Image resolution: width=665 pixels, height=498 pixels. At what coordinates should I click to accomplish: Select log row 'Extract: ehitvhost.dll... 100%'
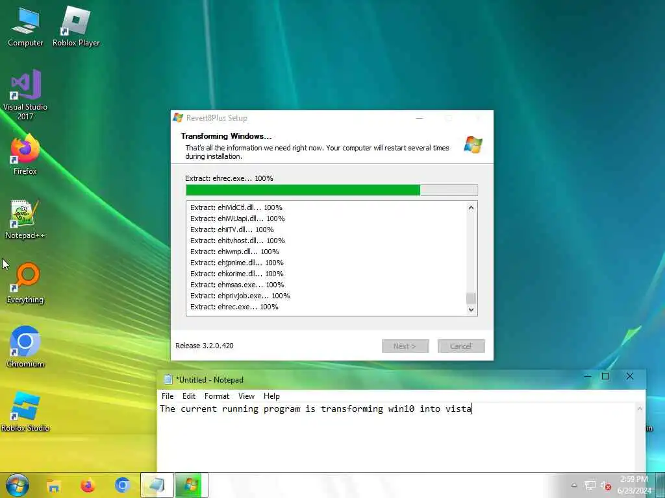pos(238,241)
